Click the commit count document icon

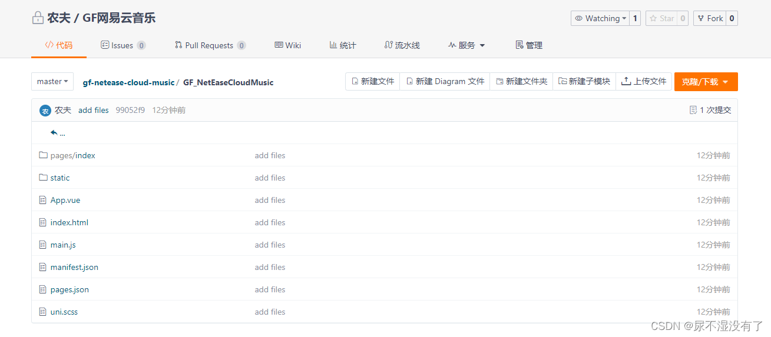693,110
